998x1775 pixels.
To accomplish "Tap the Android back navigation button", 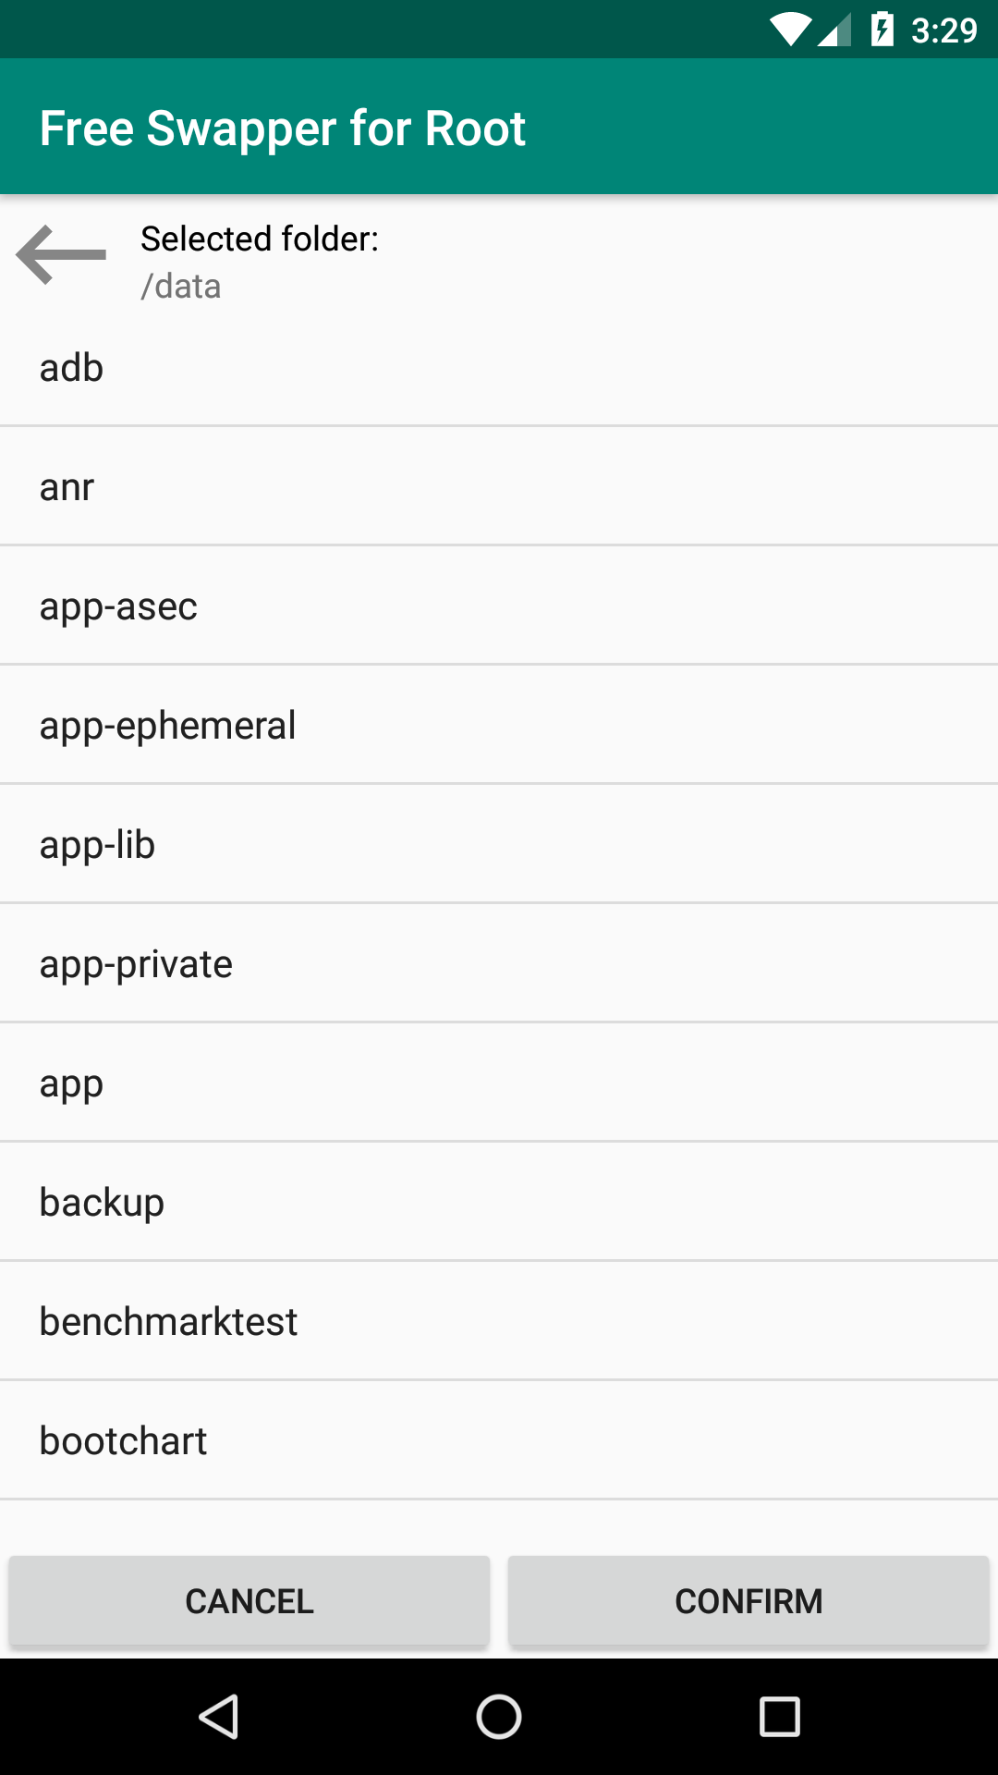I will point(219,1717).
